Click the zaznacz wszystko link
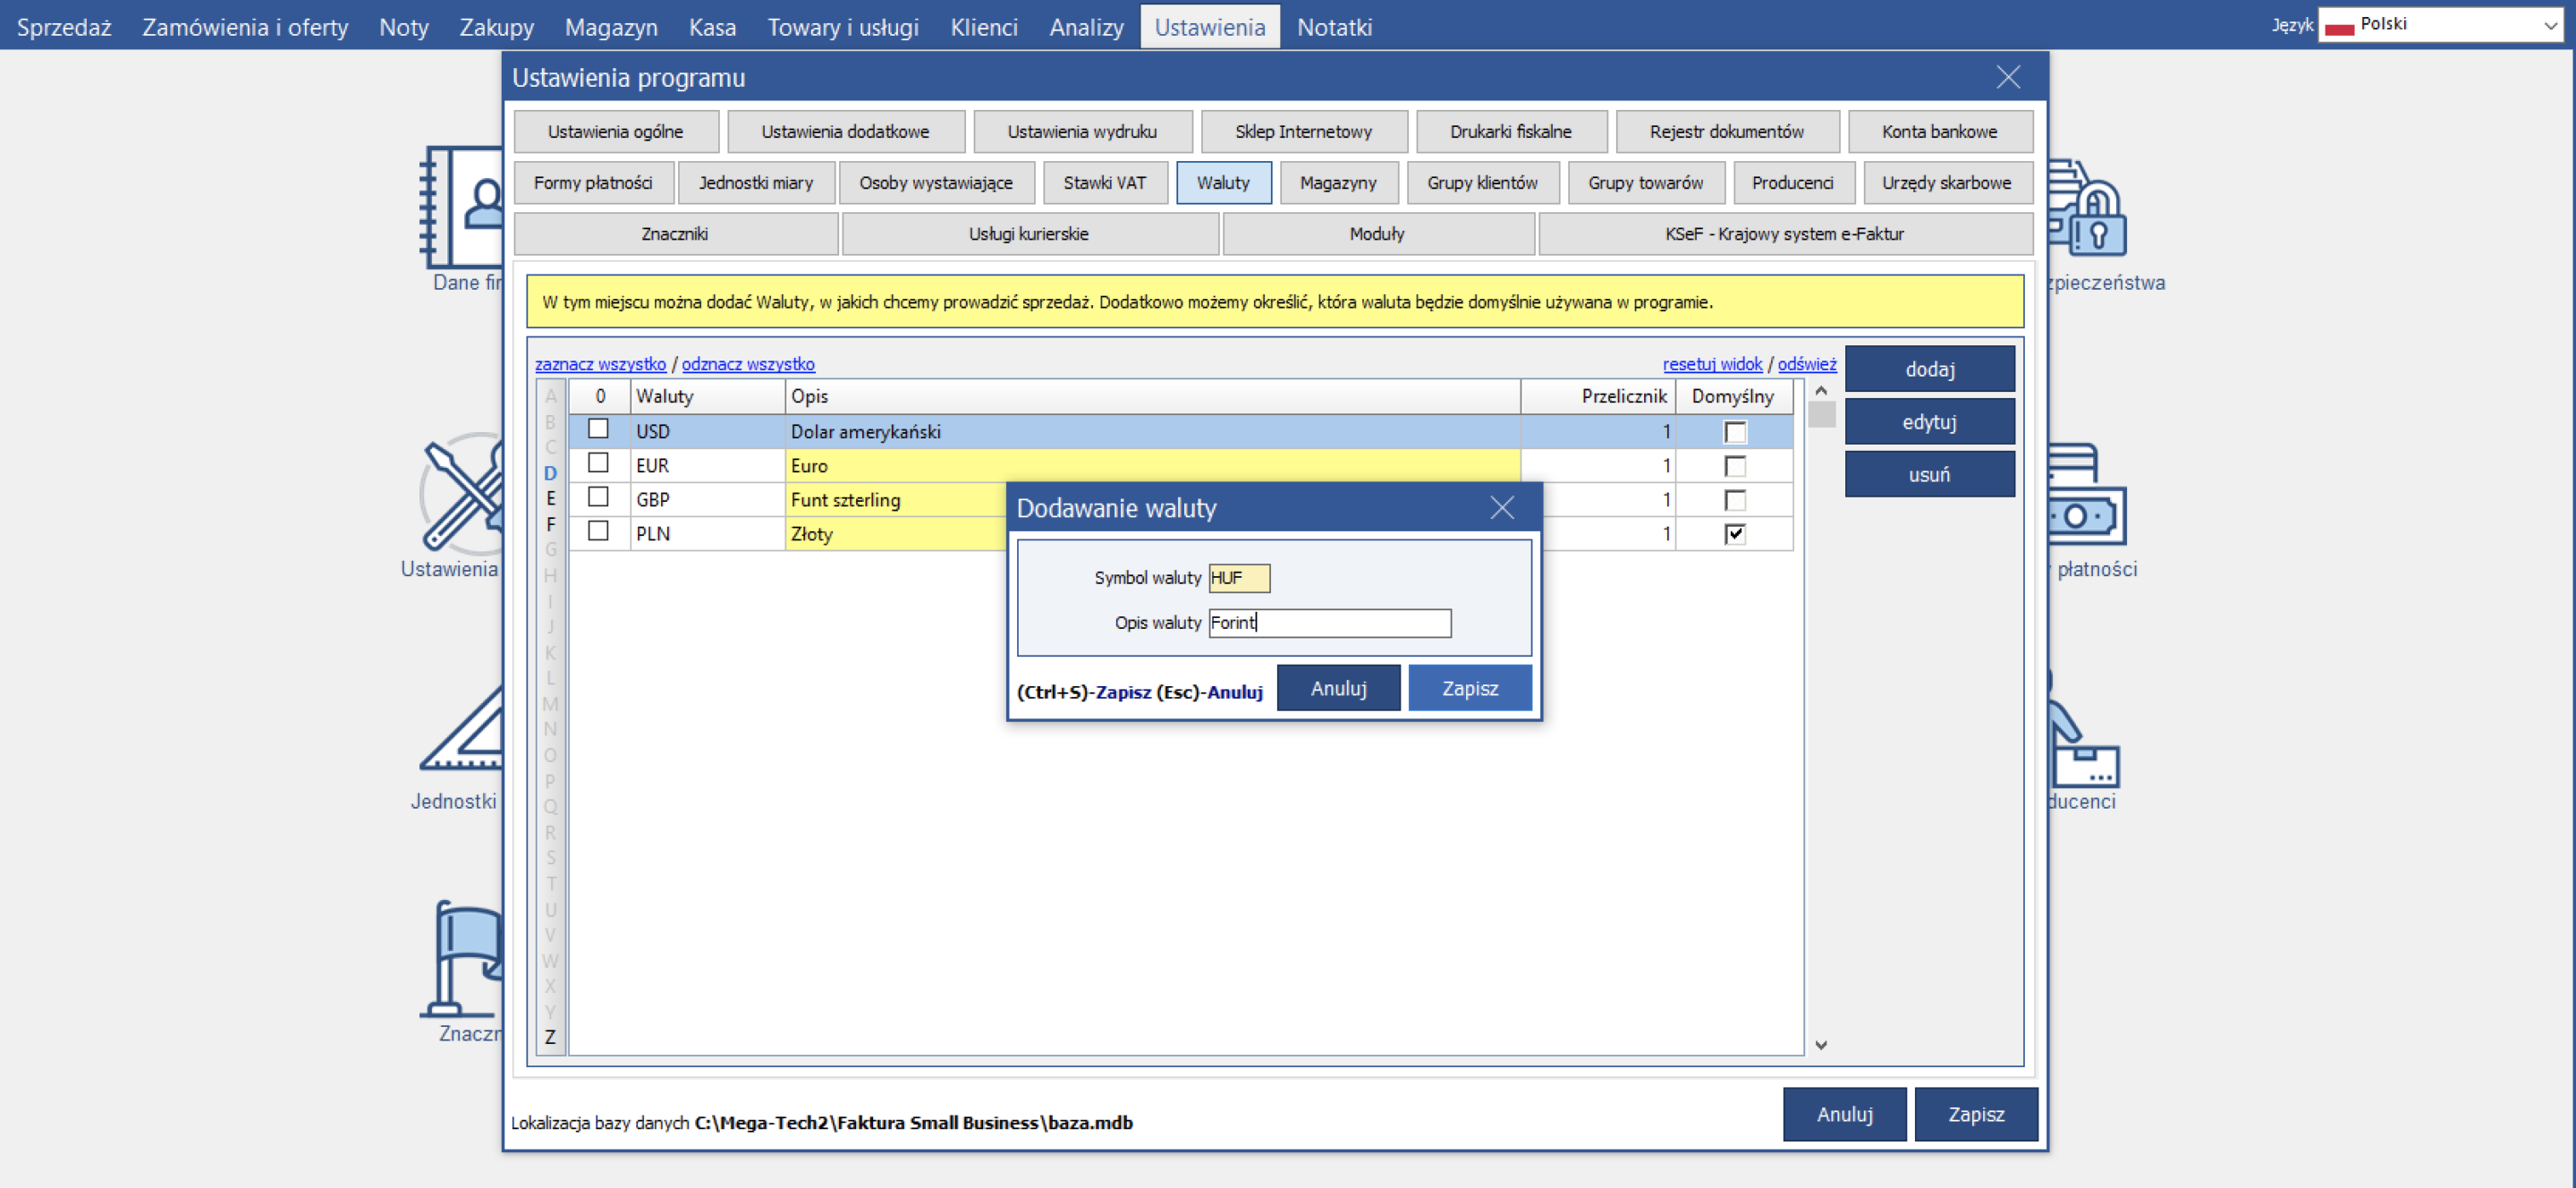The width and height of the screenshot is (2576, 1188). 600,364
